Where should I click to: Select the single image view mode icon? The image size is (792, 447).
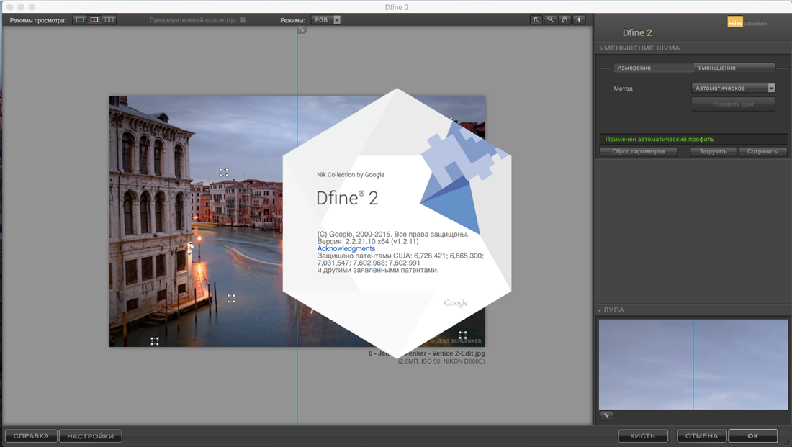[80, 19]
